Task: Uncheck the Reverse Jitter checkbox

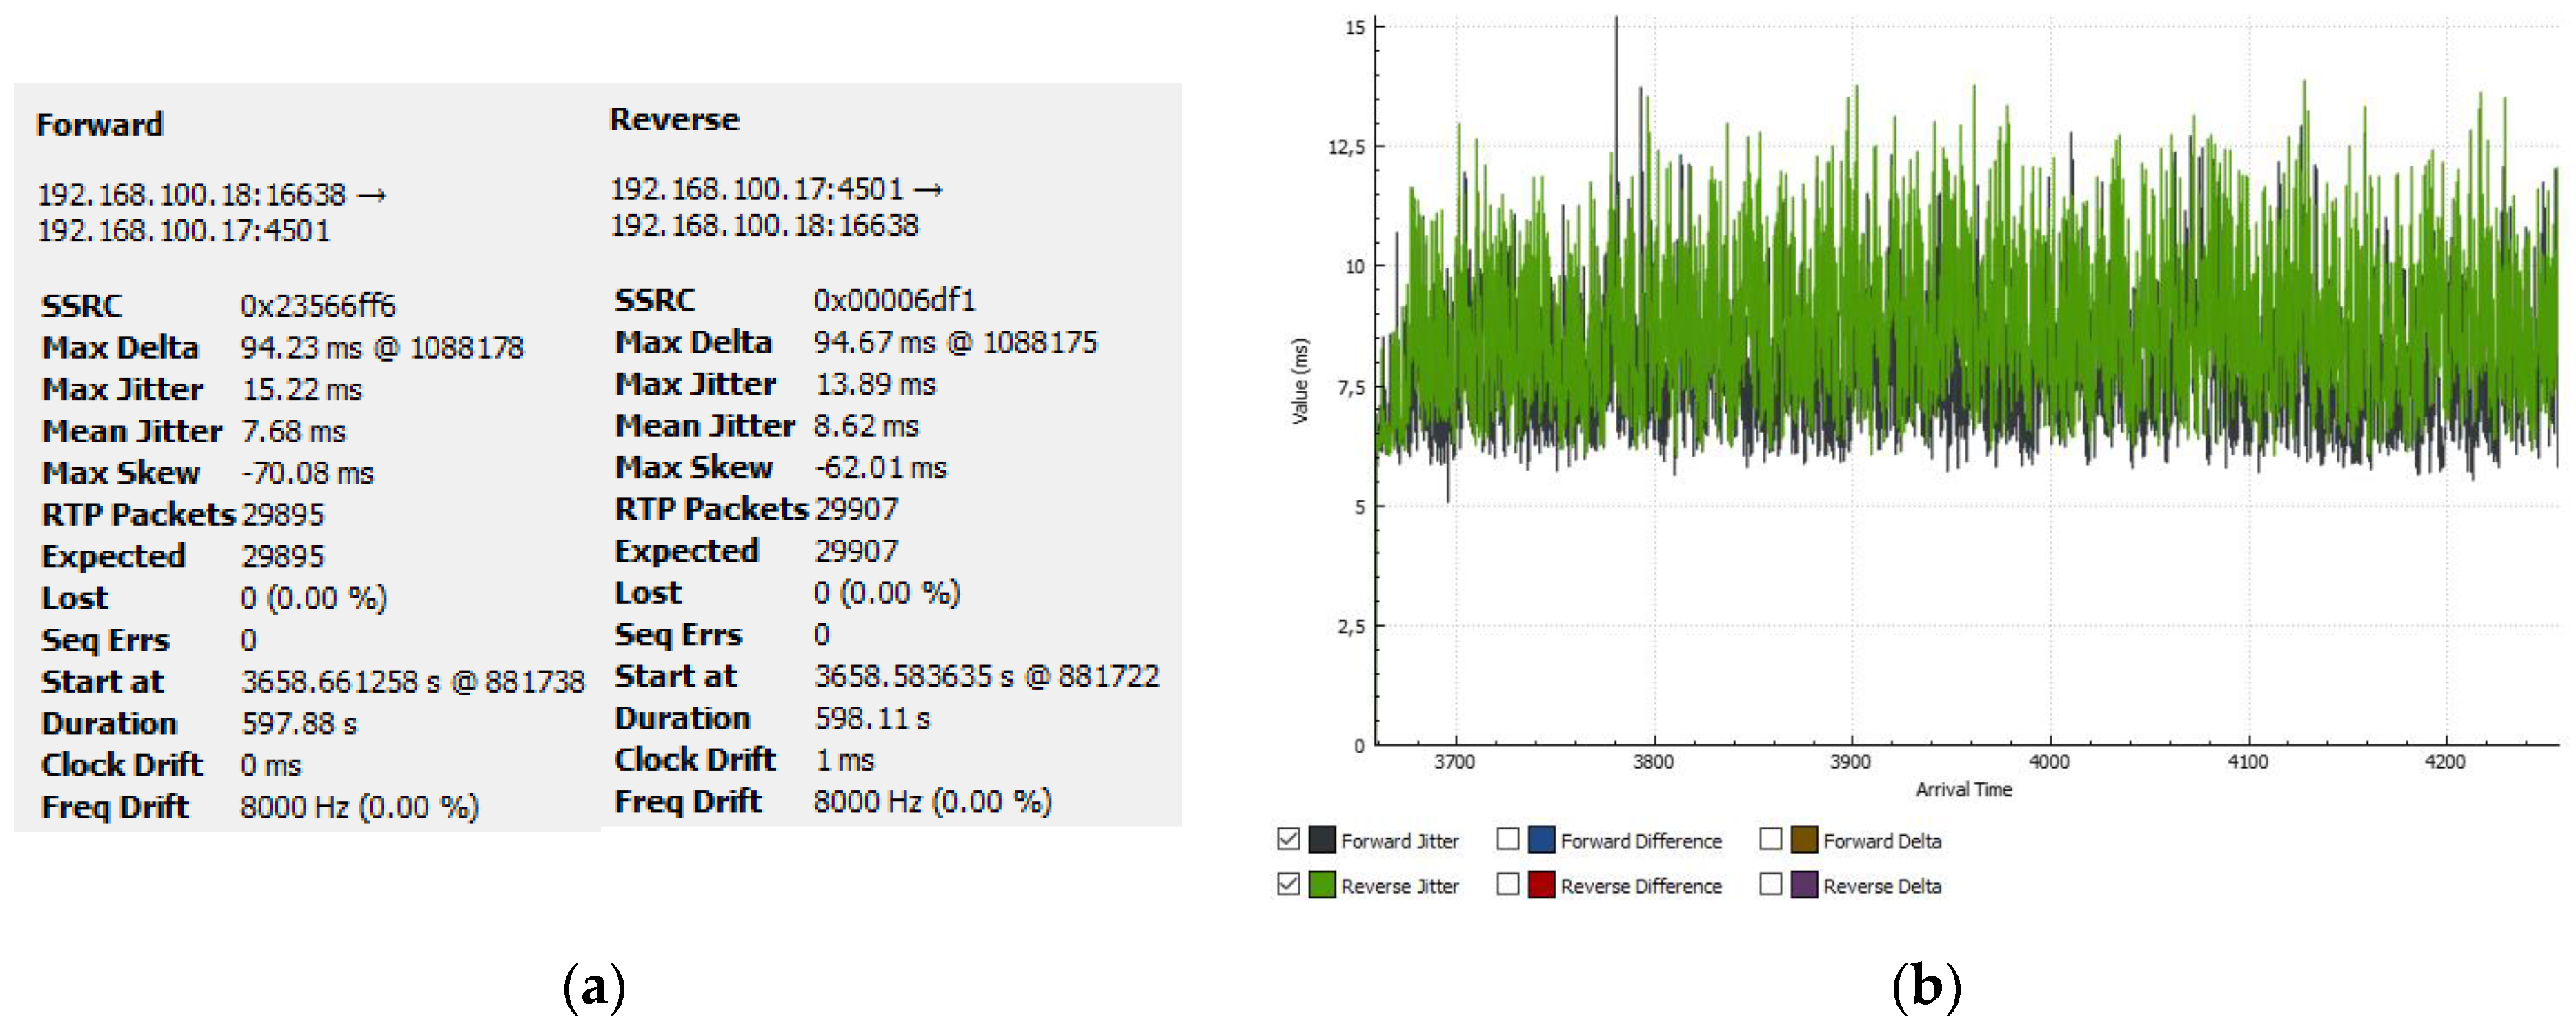Action: pyautogui.click(x=1288, y=885)
